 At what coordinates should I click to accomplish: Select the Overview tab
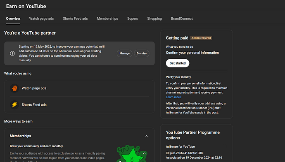pyautogui.click(x=13, y=19)
